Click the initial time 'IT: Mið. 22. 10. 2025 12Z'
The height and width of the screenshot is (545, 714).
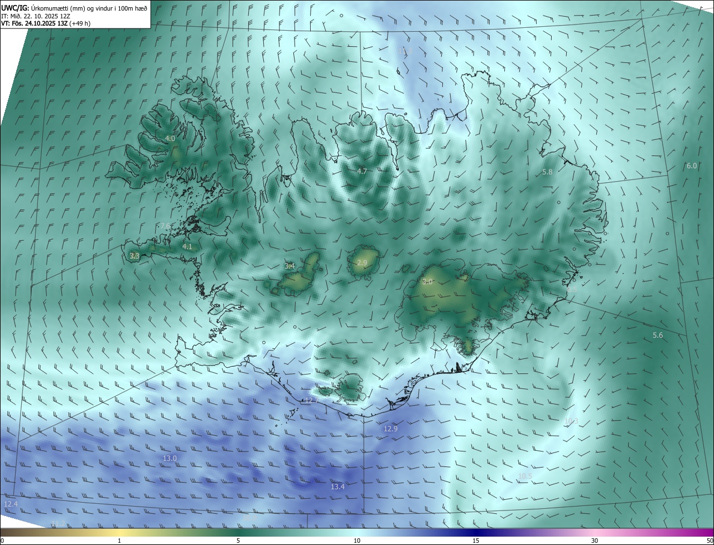tap(36, 16)
